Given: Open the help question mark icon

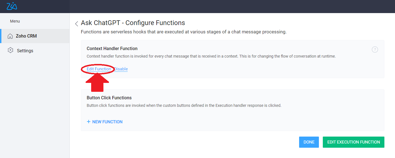Looking at the screenshot, I should (375, 50).
